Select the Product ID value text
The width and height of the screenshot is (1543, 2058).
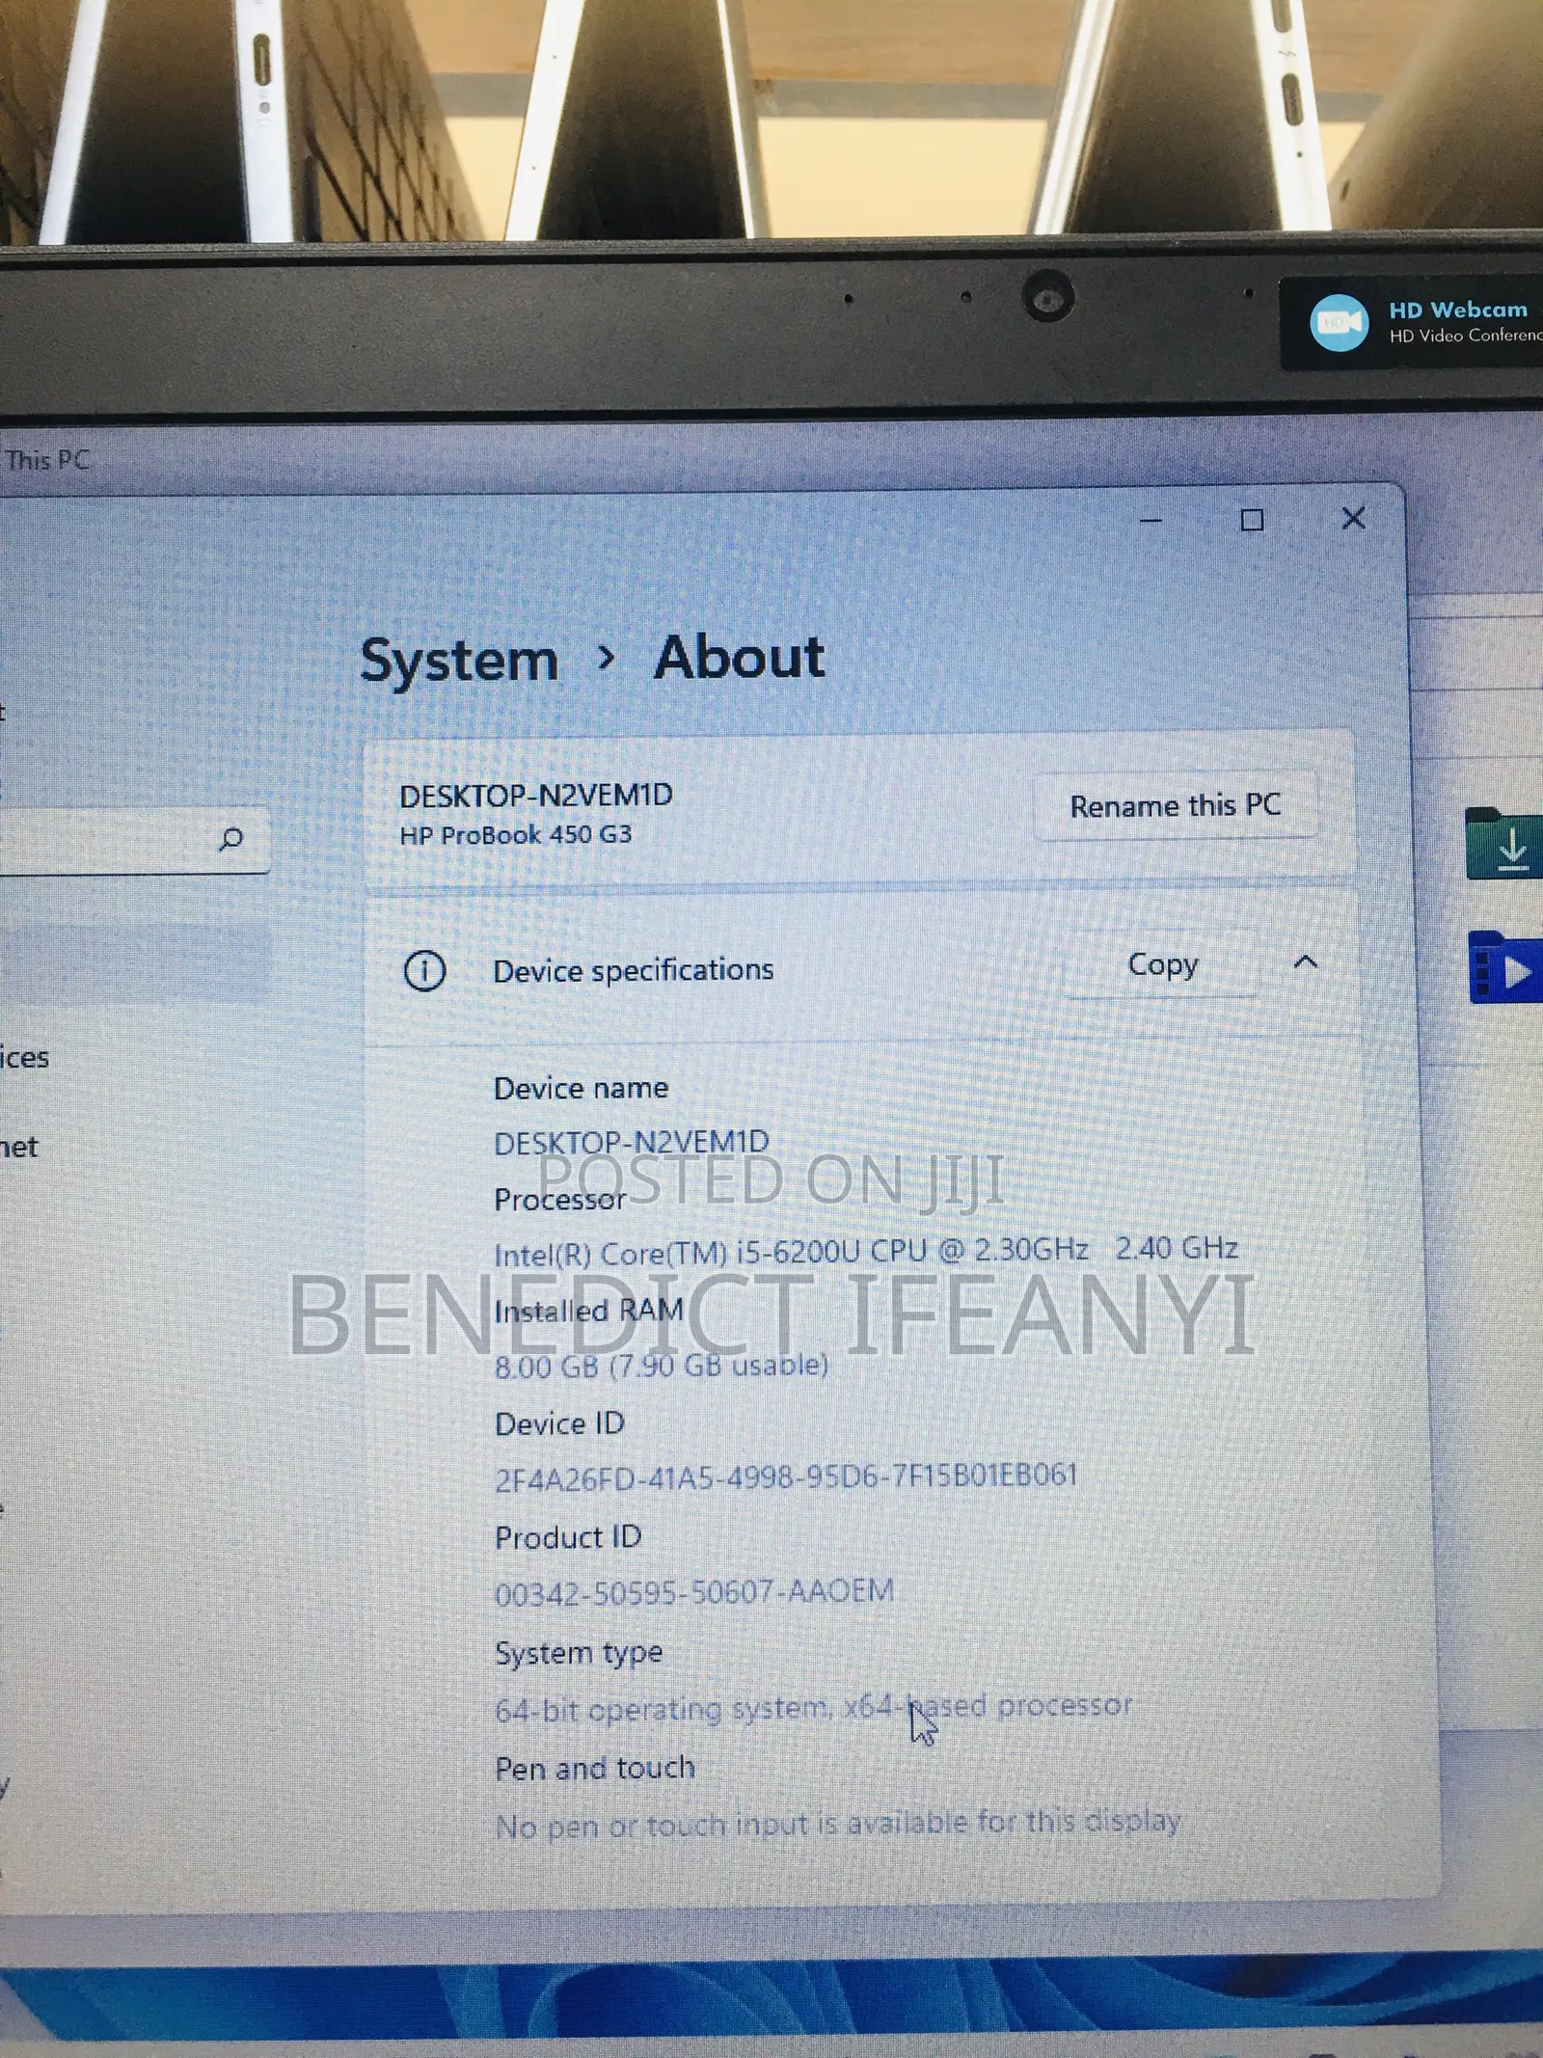click(x=694, y=1592)
